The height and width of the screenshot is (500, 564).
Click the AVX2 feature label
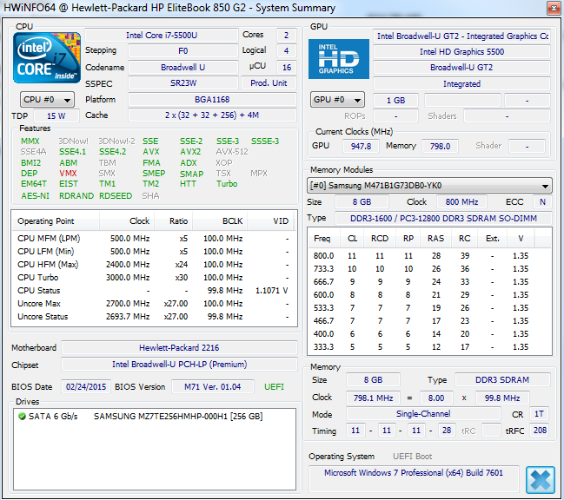coord(190,152)
